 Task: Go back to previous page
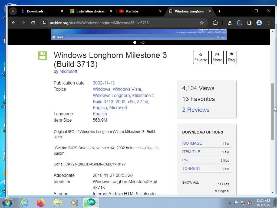(14, 23)
